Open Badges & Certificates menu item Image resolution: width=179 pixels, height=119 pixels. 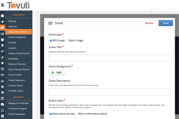click(x=18, y=103)
